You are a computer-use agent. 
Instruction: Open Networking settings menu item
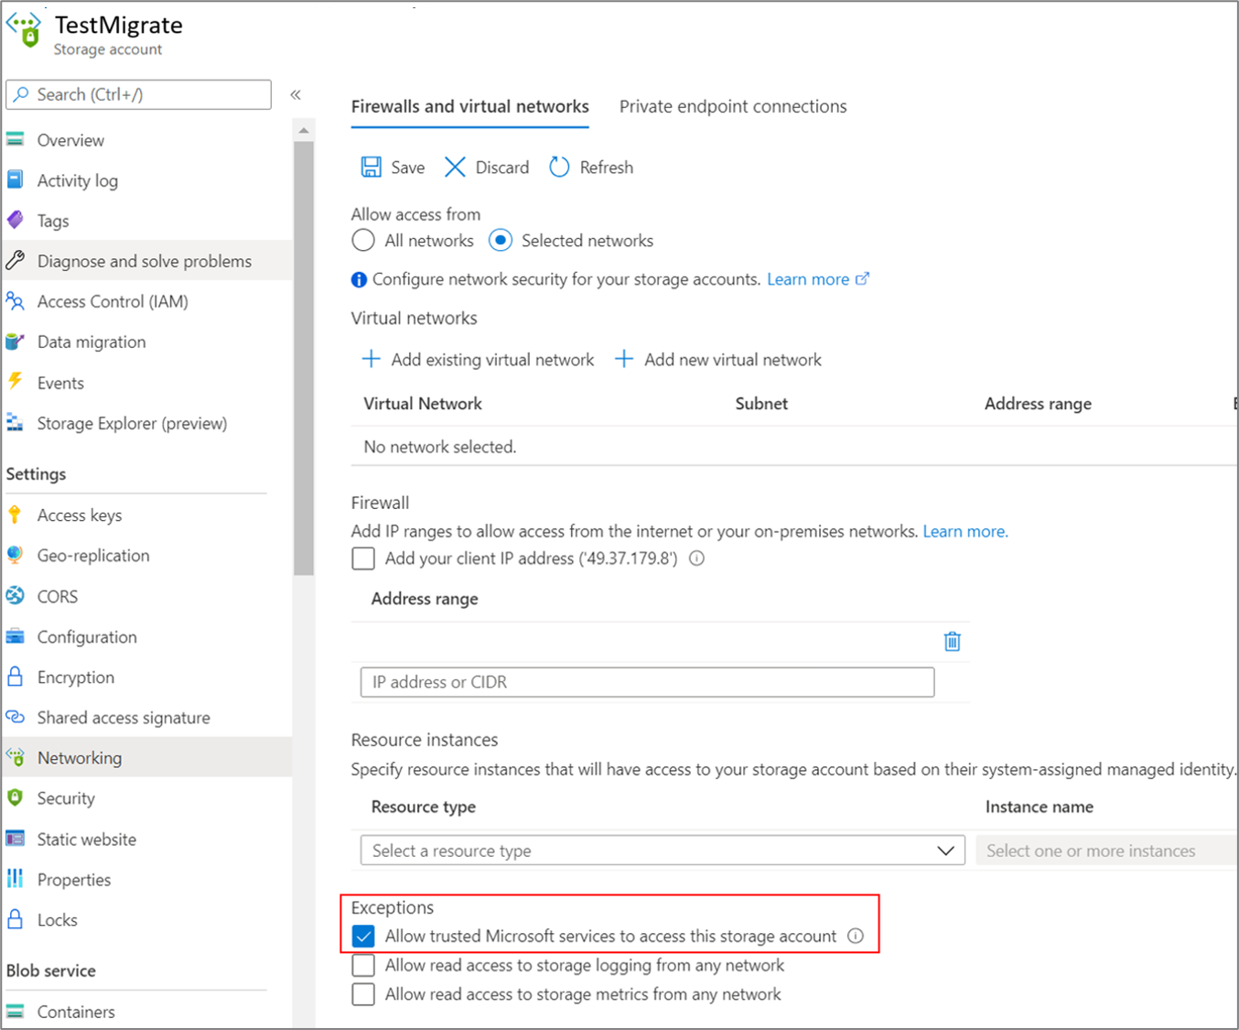147,757
